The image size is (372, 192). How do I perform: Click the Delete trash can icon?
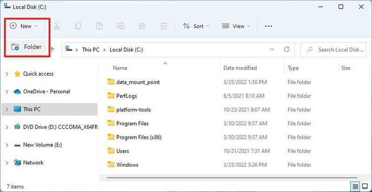pyautogui.click(x=164, y=26)
